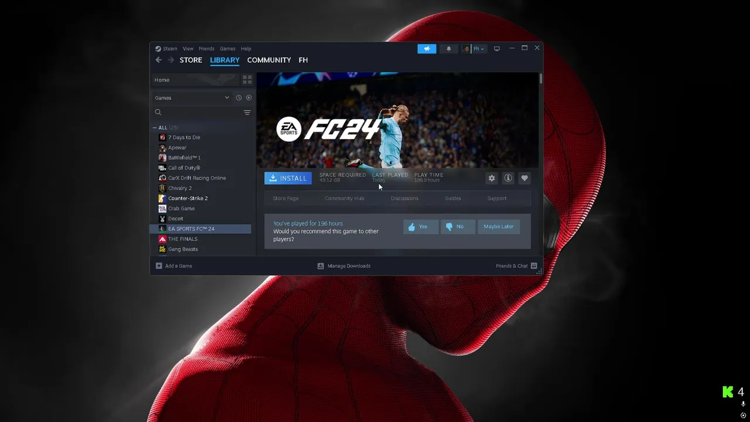The height and width of the screenshot is (422, 750).
Task: Open the View menu
Action: tap(188, 49)
